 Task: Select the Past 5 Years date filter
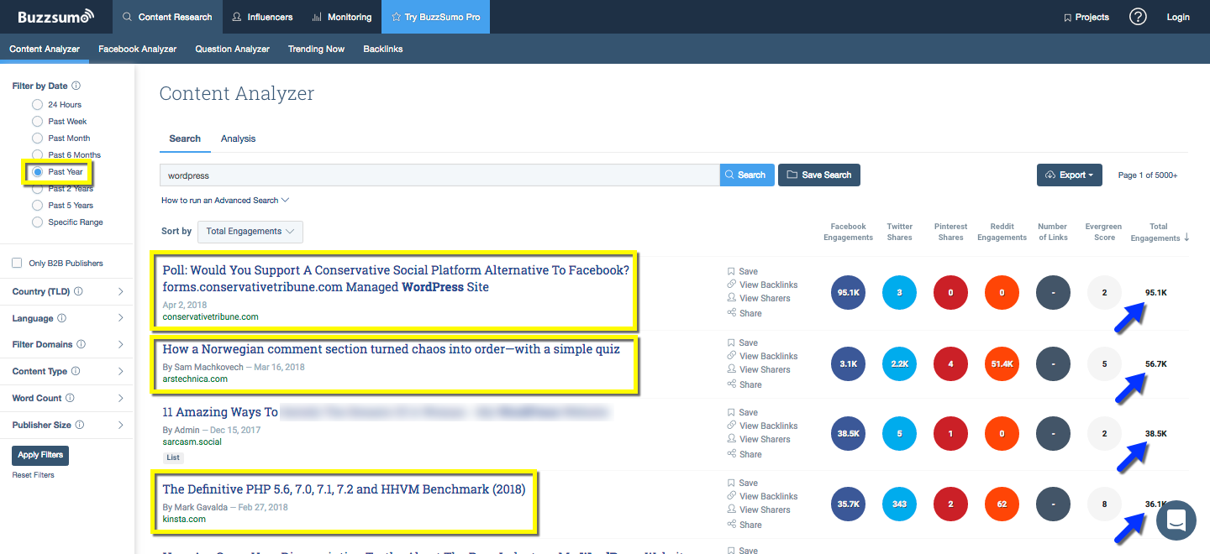click(37, 205)
